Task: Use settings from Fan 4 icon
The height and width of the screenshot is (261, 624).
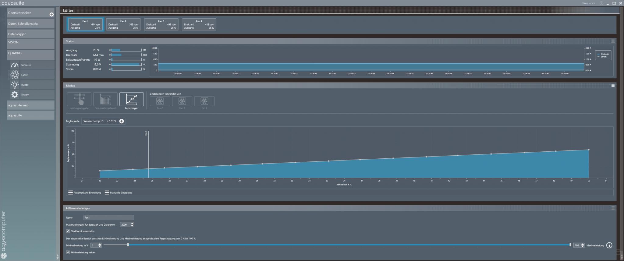Action: (204, 101)
